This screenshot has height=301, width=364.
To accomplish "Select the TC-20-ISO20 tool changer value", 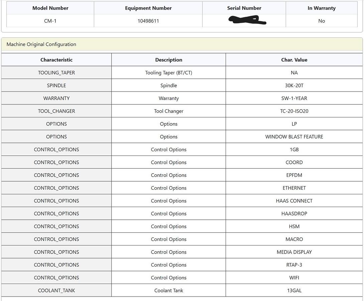I will coord(294,111).
